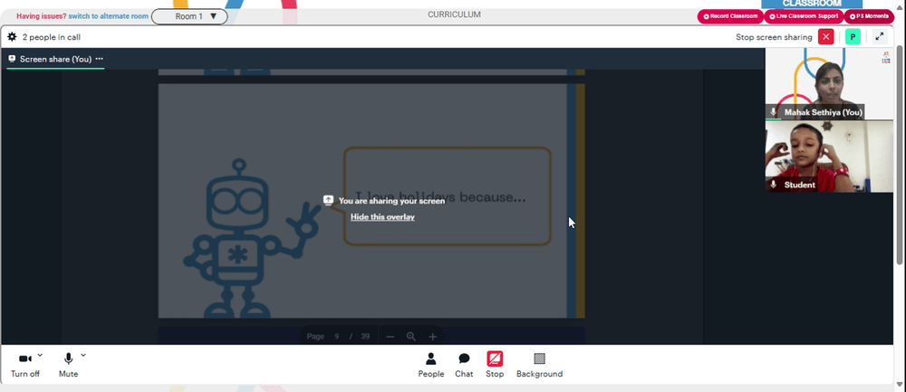Click Hide this overlay link
The width and height of the screenshot is (906, 392).
pyautogui.click(x=382, y=217)
